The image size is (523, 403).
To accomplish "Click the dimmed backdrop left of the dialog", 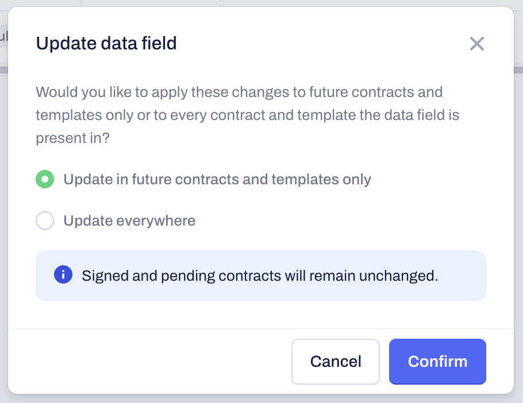I will point(3,230).
